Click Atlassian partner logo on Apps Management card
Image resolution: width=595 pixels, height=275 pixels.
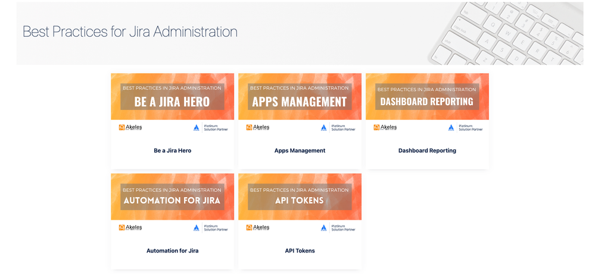coord(323,128)
